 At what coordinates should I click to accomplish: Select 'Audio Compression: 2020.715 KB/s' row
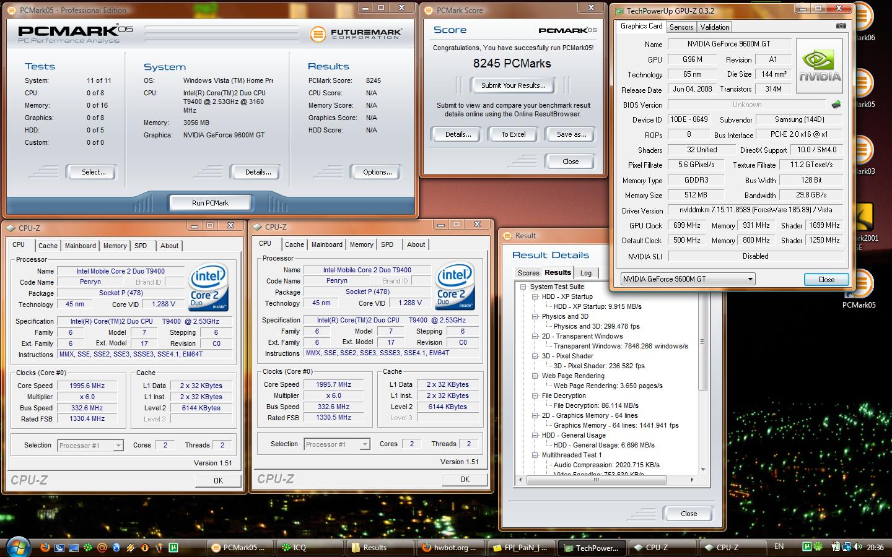(x=606, y=465)
